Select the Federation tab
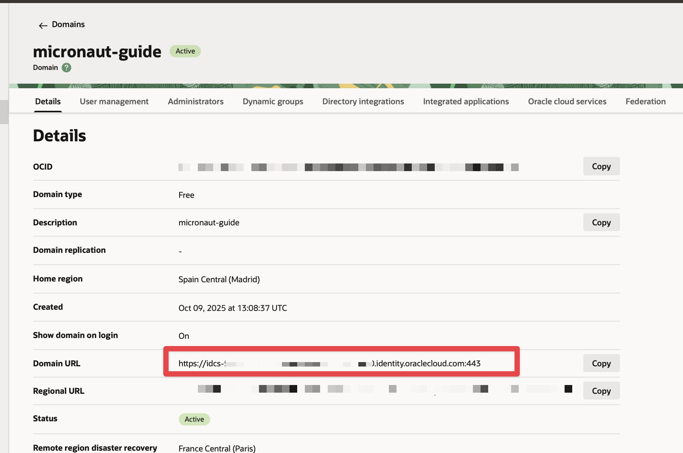683x453 pixels. point(645,102)
